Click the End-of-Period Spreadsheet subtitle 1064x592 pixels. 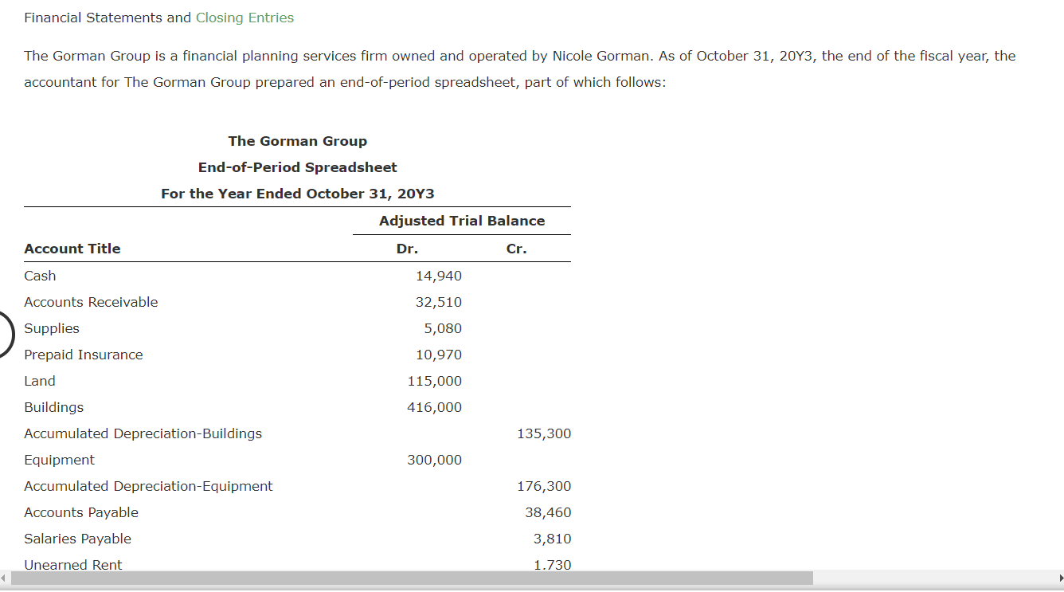point(297,167)
